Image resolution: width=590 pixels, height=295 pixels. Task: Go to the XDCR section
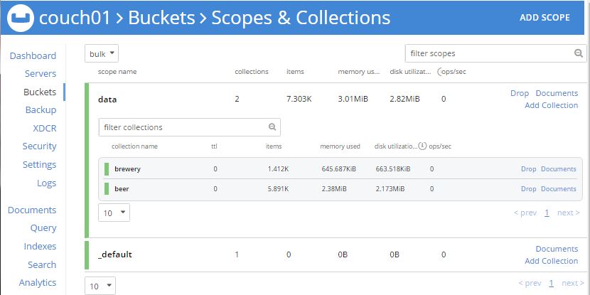coord(44,129)
